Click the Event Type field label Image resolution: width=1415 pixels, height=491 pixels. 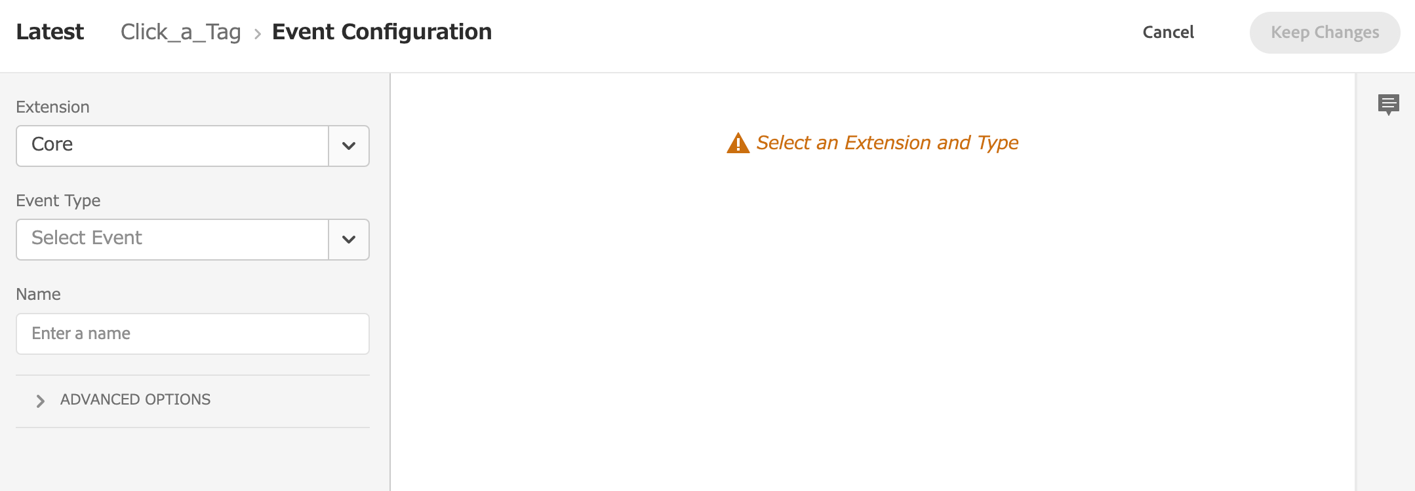pos(58,201)
